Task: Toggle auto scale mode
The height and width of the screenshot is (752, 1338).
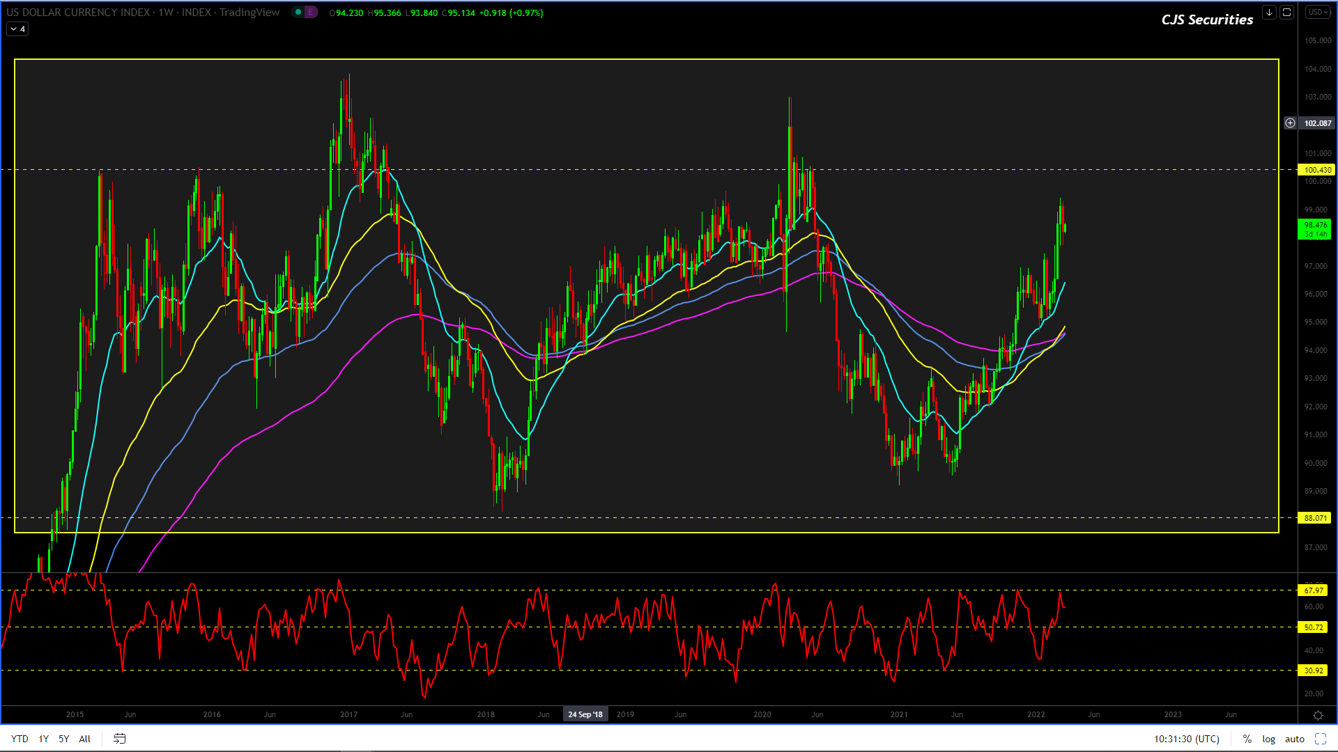Action: coord(1295,739)
